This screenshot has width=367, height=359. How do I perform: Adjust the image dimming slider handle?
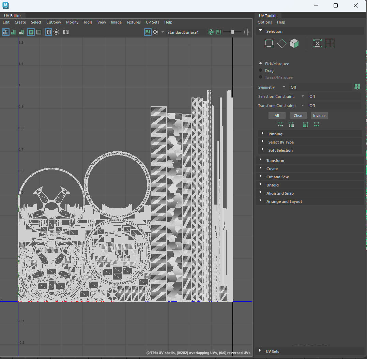232,32
